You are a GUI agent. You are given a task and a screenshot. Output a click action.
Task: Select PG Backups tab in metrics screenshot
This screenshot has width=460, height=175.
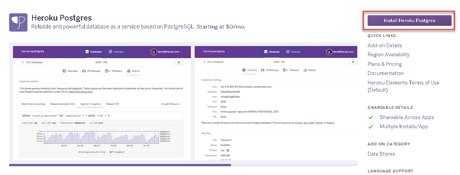point(91,71)
